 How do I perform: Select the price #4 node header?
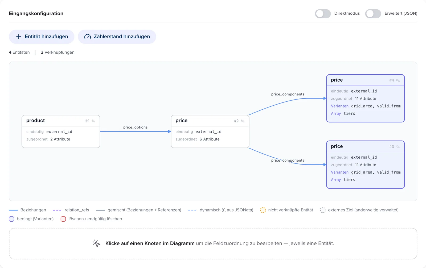(365, 80)
